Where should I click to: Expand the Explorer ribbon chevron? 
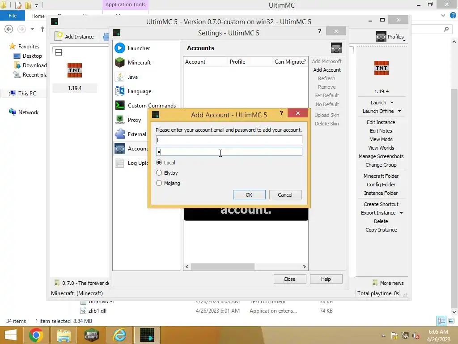443,16
